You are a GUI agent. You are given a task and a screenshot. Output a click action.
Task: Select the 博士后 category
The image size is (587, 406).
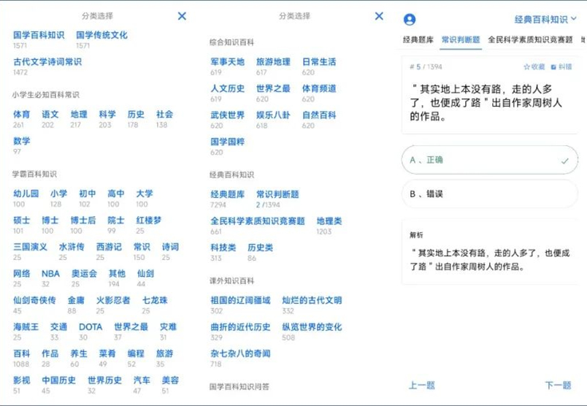[x=83, y=221]
